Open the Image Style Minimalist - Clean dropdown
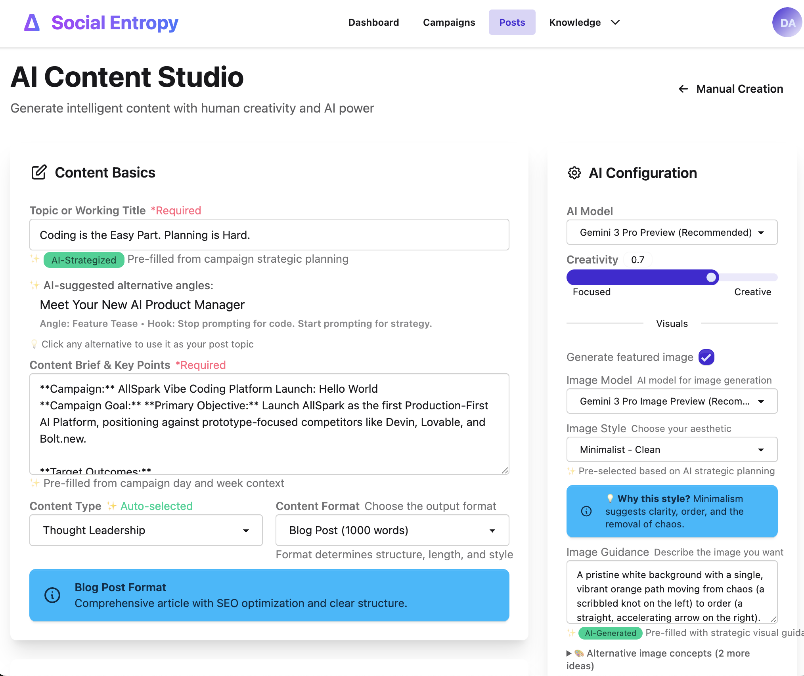 [x=672, y=449]
